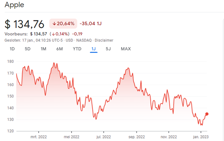Image resolution: width=224 pixels, height=141 pixels.
Task: Click the 160 y-axis label
Action: point(10,85)
